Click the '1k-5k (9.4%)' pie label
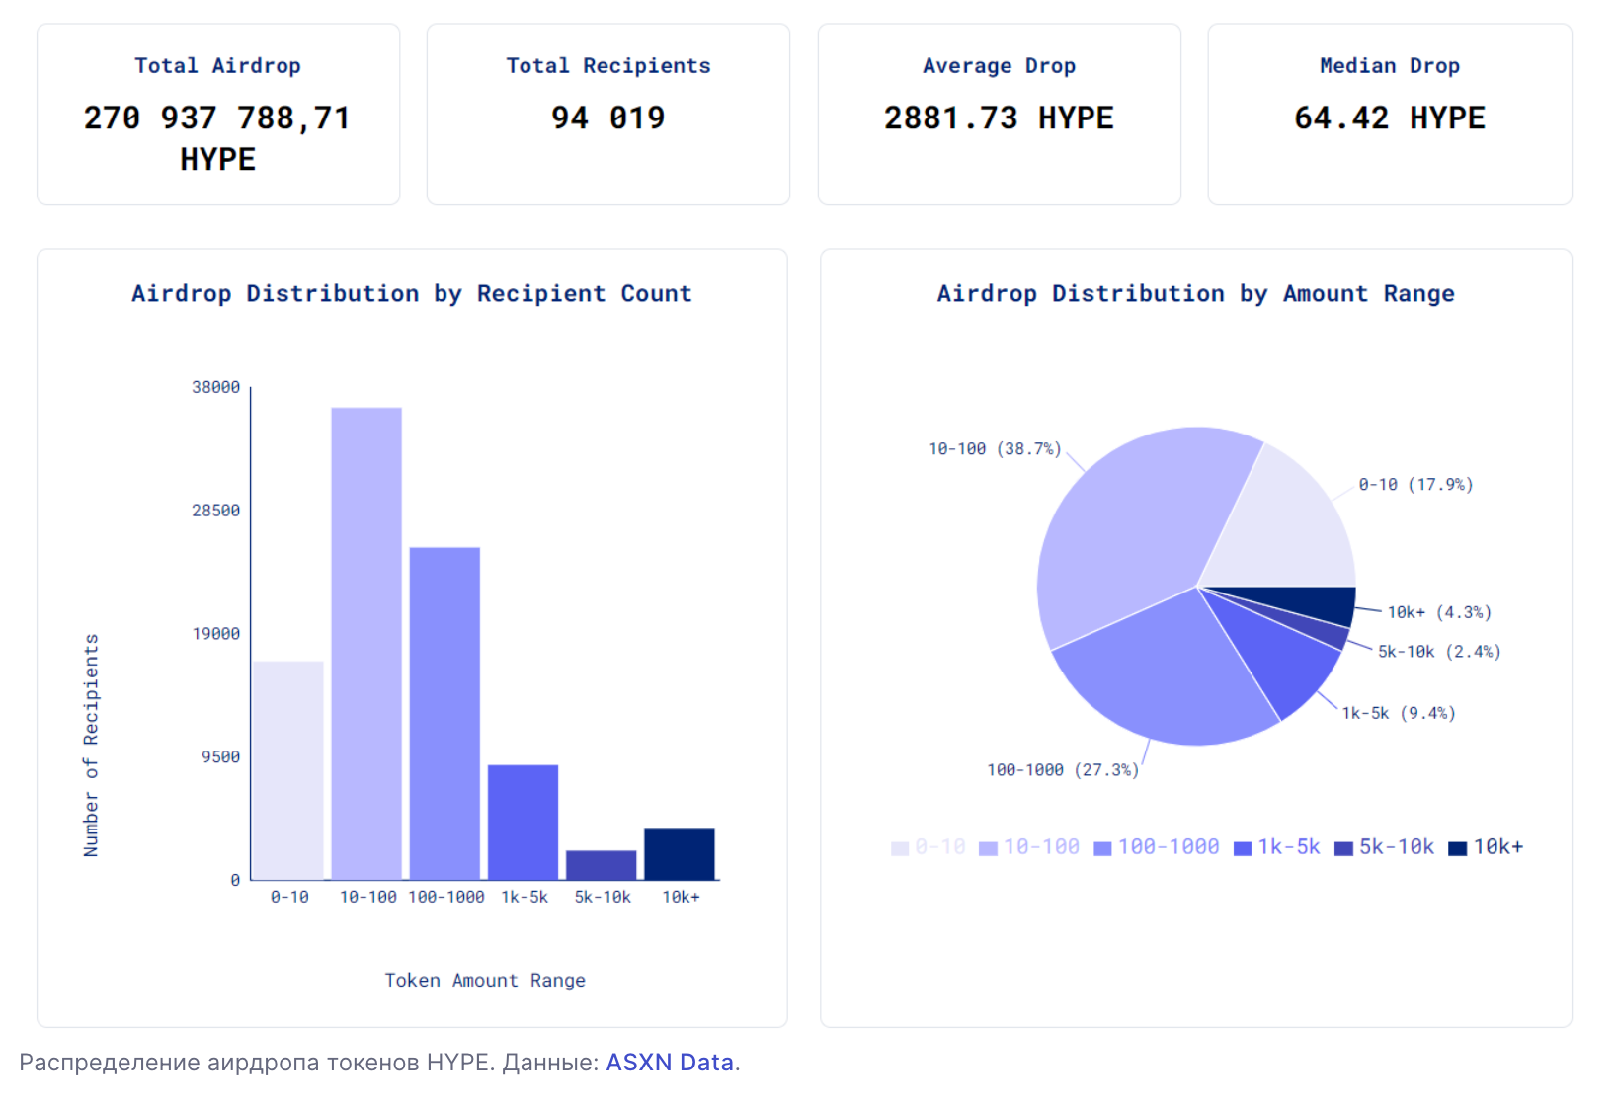 click(1399, 713)
